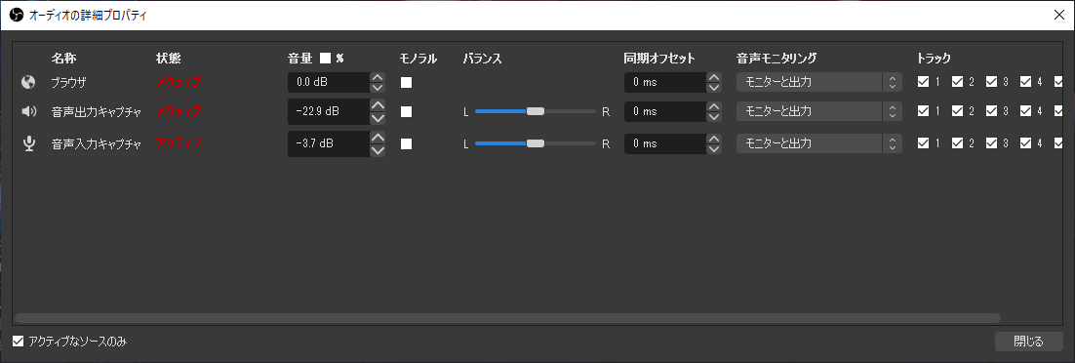Decrease 音声出力キャプチャ volume with down arrow

(x=378, y=118)
